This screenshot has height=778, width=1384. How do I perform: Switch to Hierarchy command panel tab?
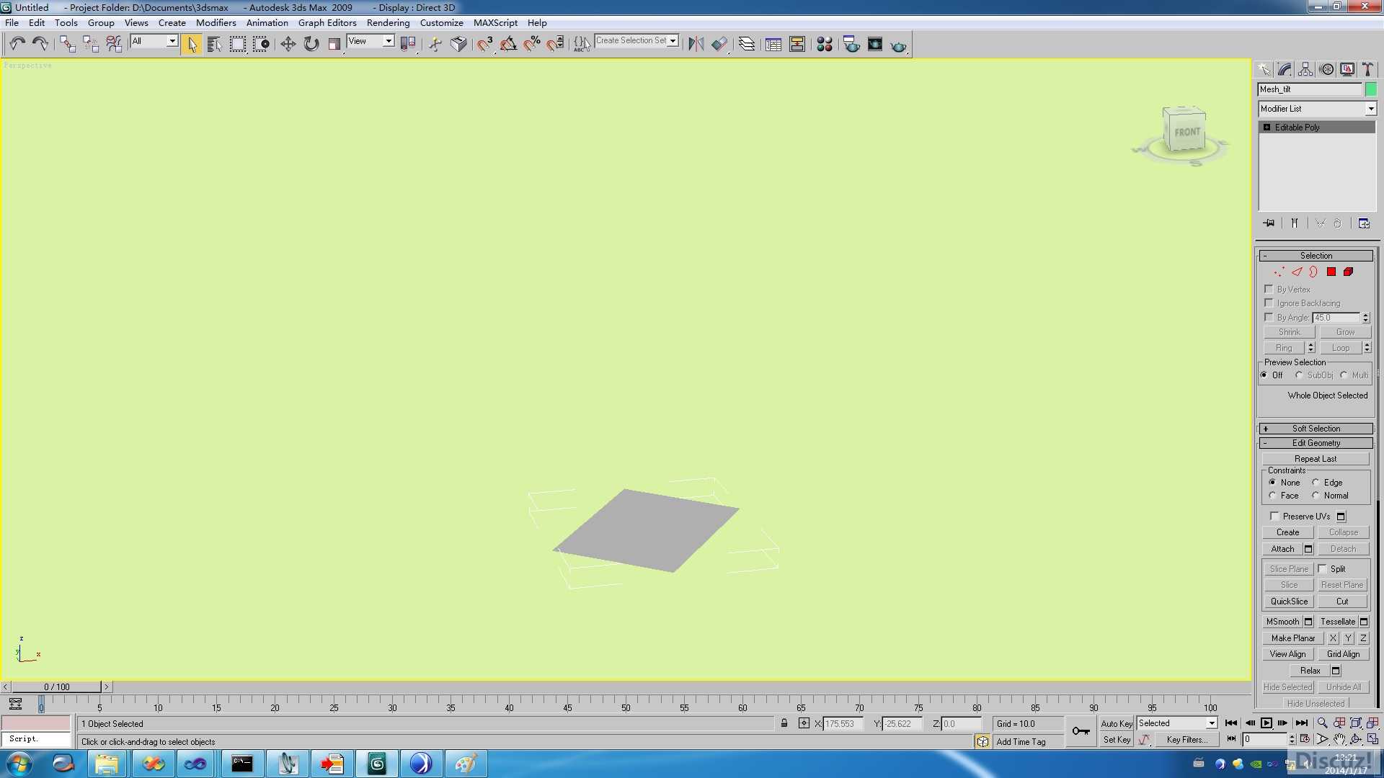[1305, 69]
